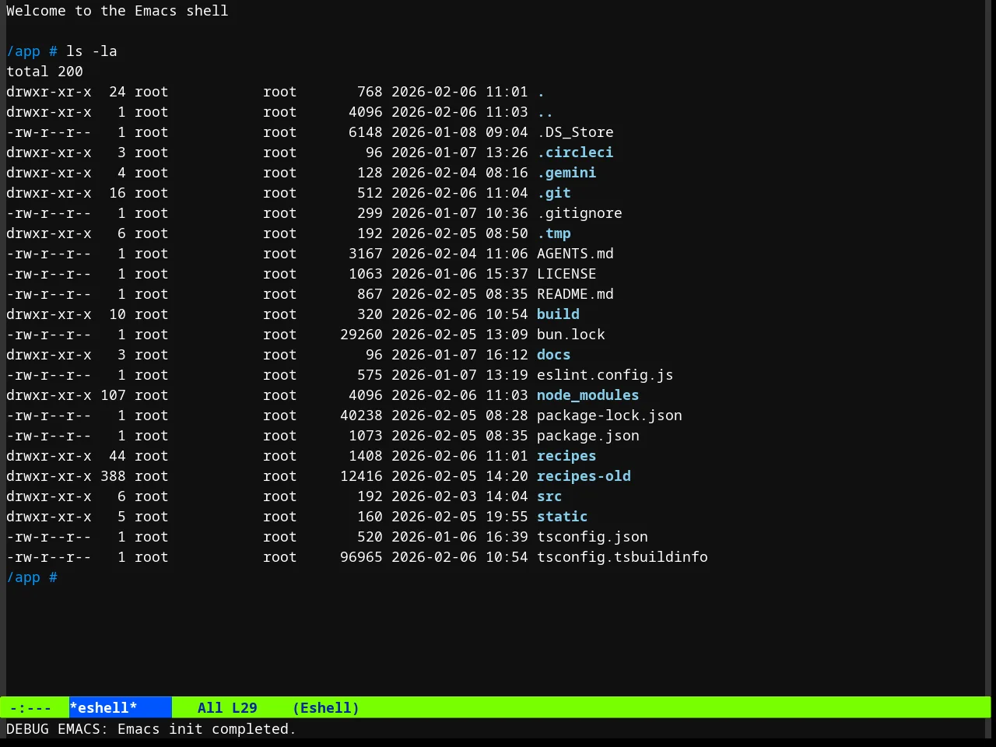Click the 2026-01-07 13:19 timestamp of eslint.config.js
996x747 pixels.
pos(460,374)
